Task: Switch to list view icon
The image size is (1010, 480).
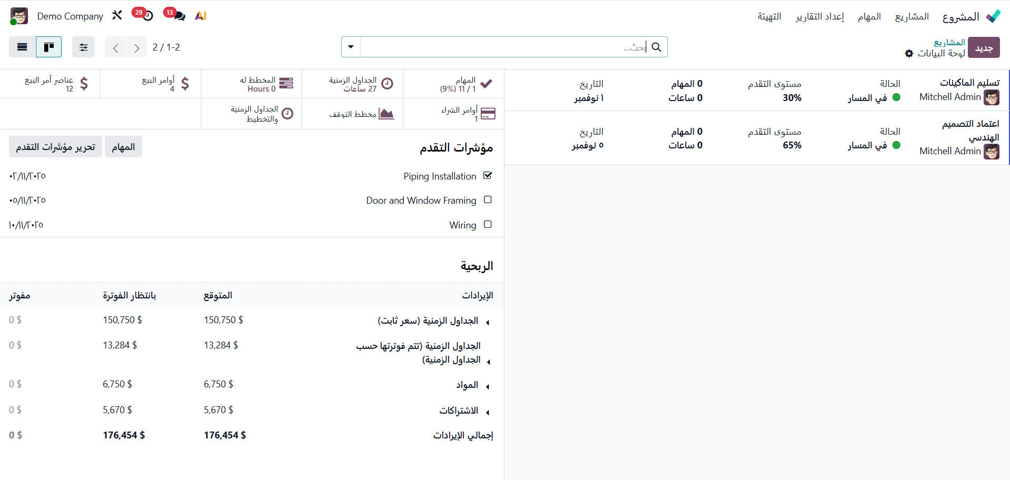Action: click(22, 47)
